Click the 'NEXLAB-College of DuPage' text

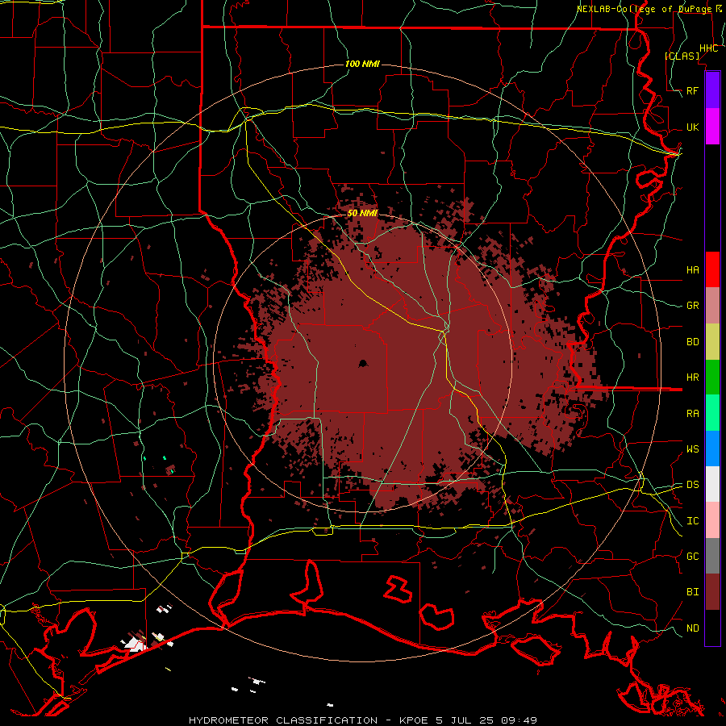(x=644, y=9)
